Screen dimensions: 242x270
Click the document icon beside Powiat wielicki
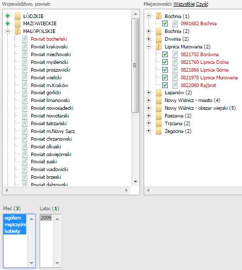pos(25,78)
